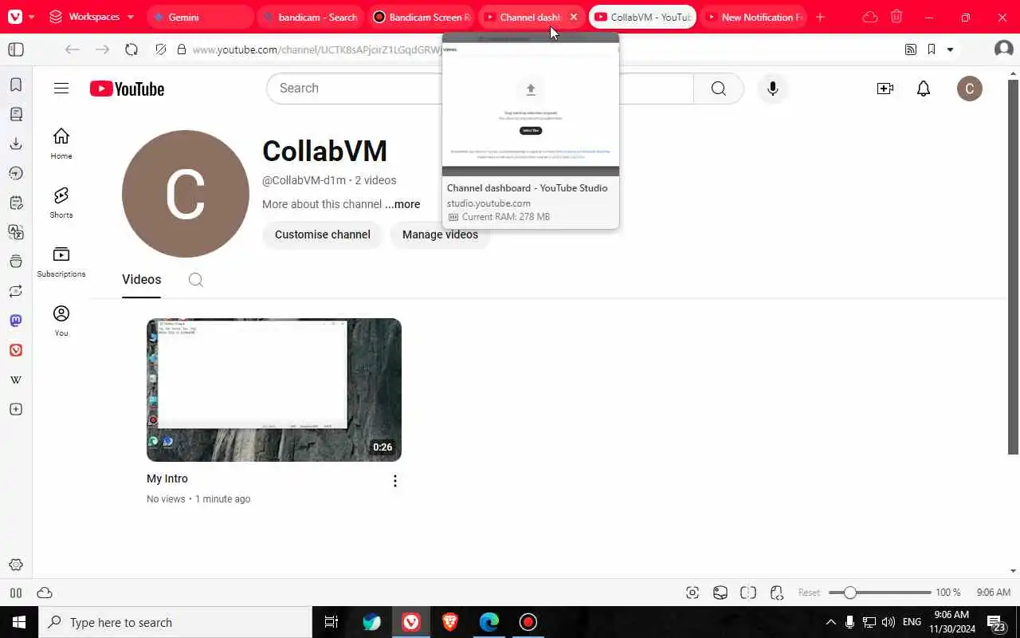
Task: Capture the page with the camera icon
Action: (x=692, y=593)
